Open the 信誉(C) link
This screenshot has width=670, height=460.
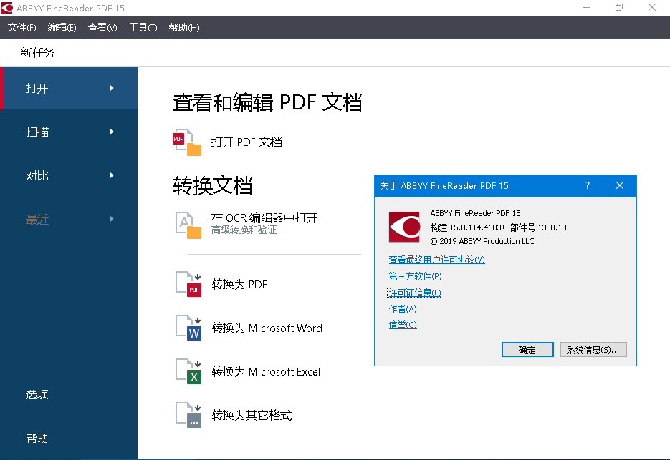pos(403,325)
